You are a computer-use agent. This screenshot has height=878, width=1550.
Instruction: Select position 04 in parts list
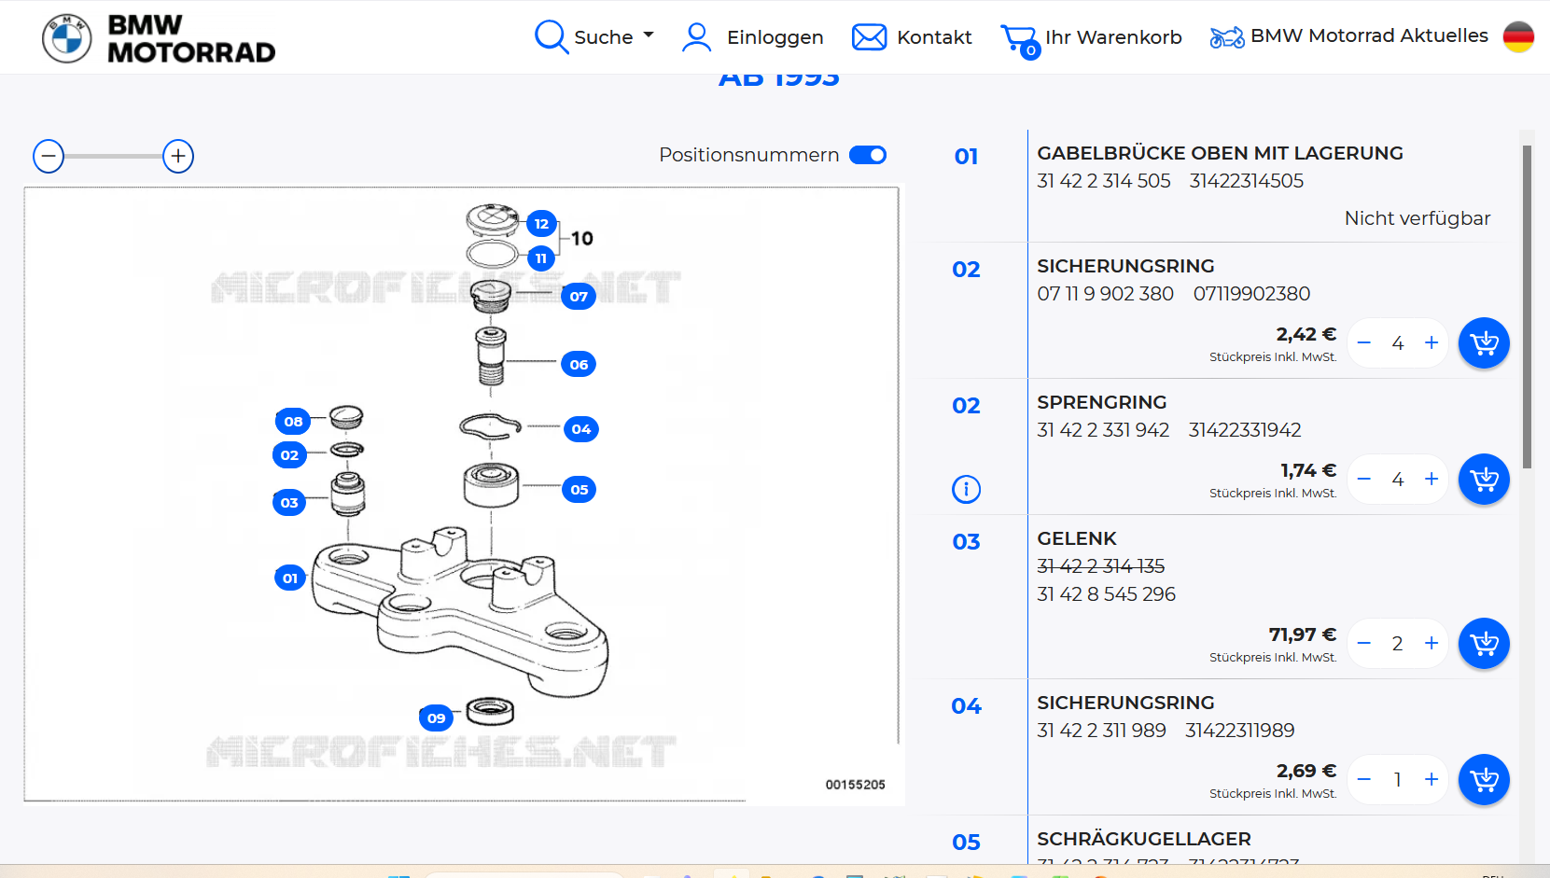966,706
